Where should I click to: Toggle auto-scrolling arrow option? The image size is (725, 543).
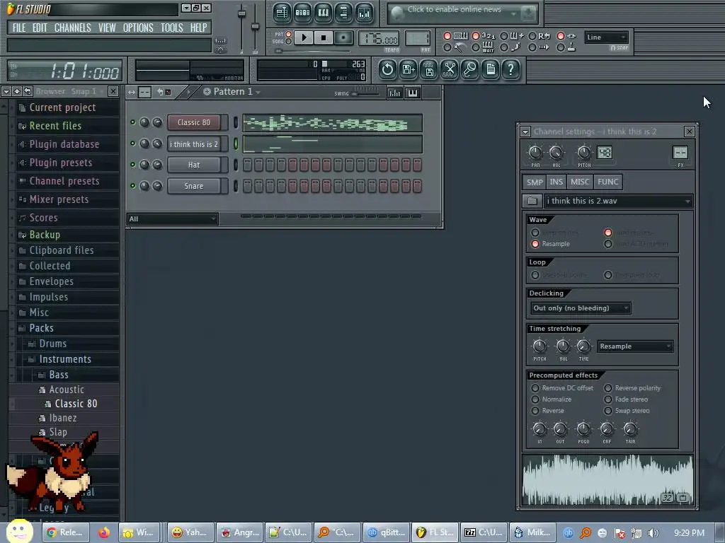[x=532, y=47]
